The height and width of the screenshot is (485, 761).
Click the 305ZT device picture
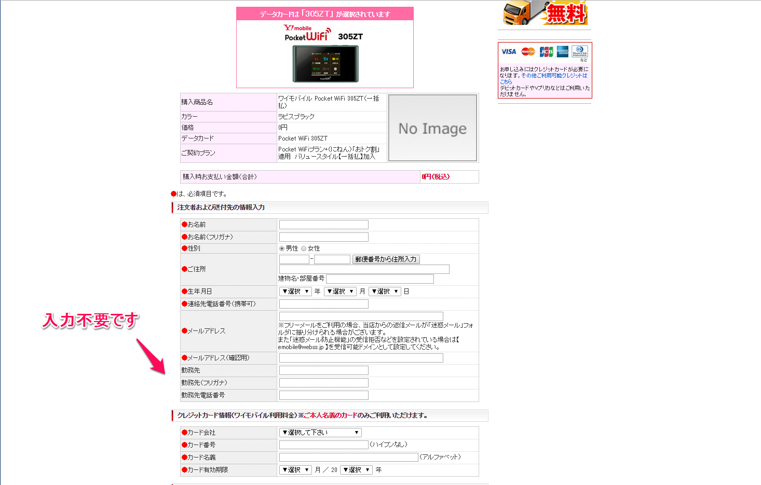point(325,64)
